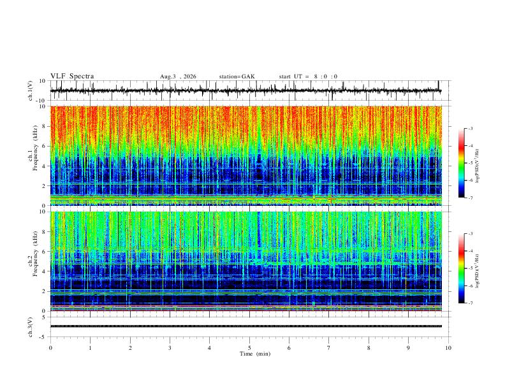Click the ch.3 black waveform bar
Screen dimensions: 505x390
point(245,326)
